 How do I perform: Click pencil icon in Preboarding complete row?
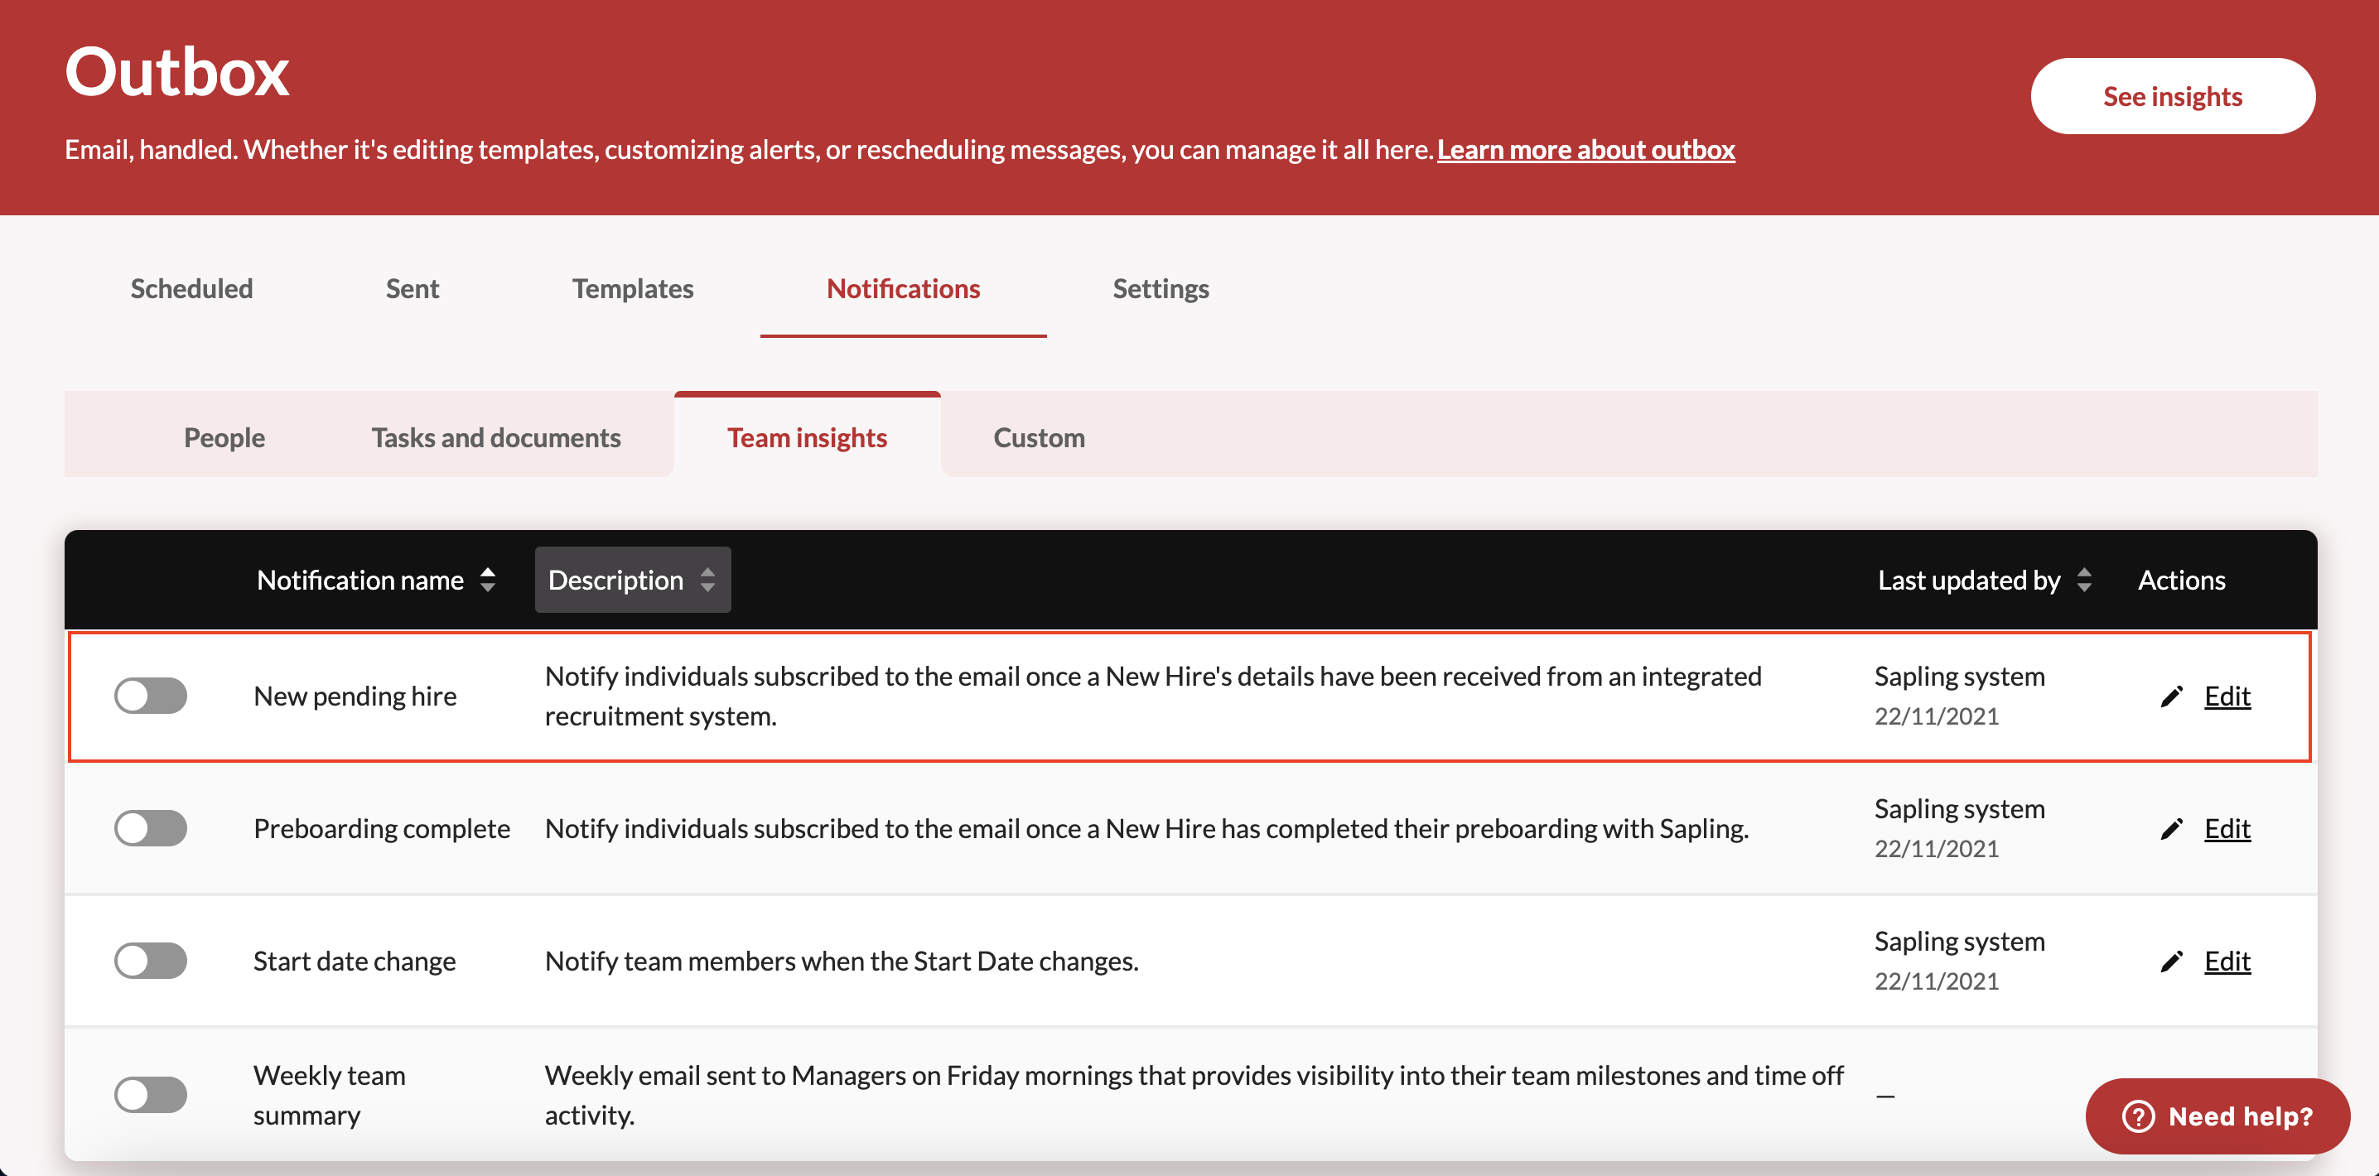tap(2171, 829)
